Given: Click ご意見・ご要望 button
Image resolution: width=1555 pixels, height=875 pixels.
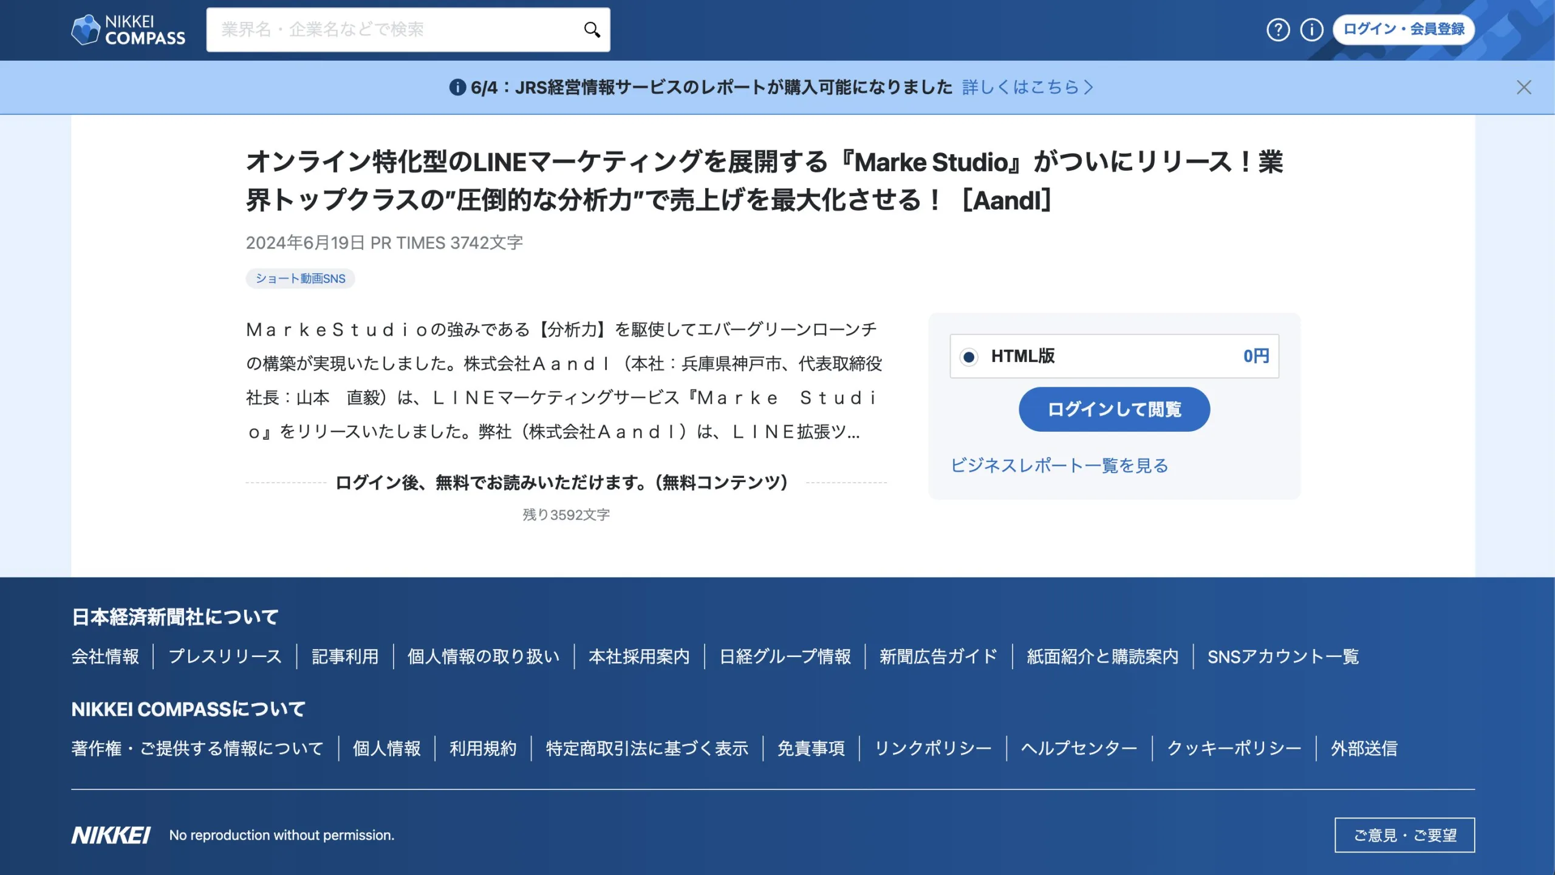Looking at the screenshot, I should [x=1404, y=835].
